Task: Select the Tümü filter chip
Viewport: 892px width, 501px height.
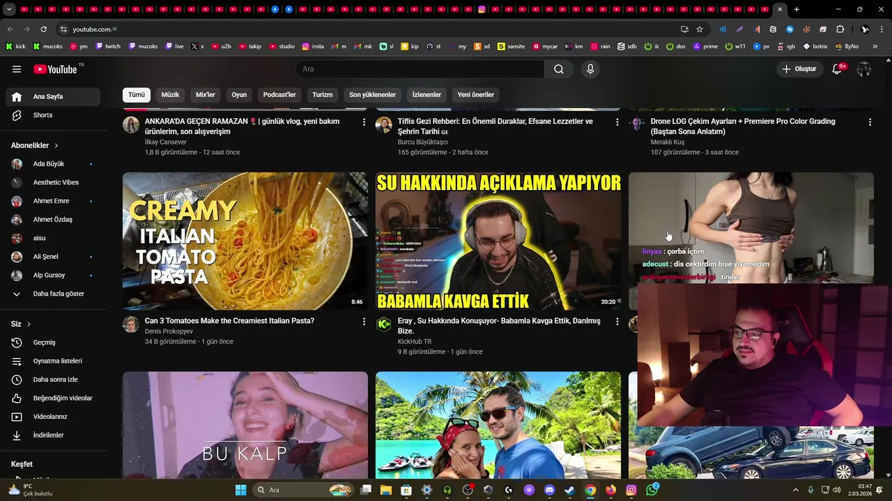Action: pyautogui.click(x=137, y=95)
